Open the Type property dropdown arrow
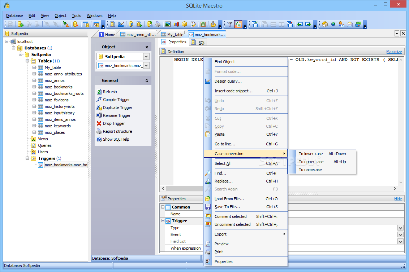 [400, 228]
